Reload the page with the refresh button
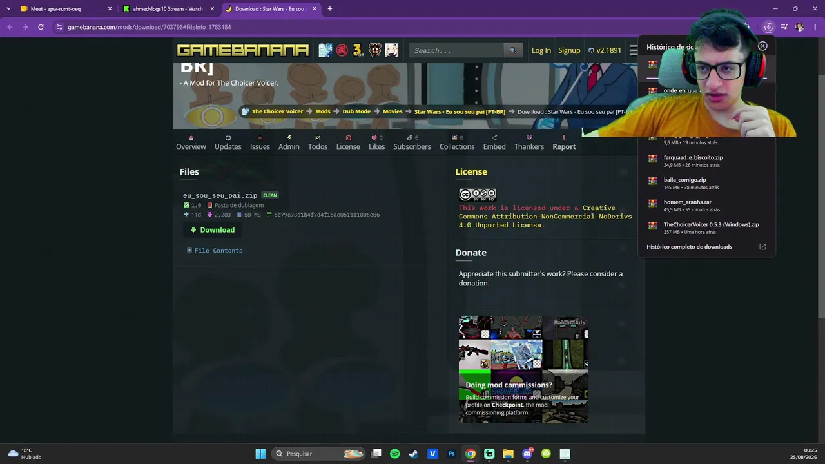Screen dimensions: 825x464 [41, 27]
